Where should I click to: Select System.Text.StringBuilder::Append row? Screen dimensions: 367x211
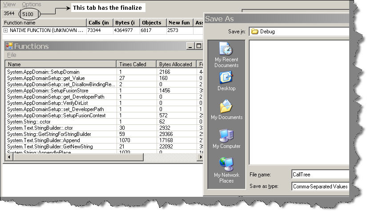[x=104, y=140]
